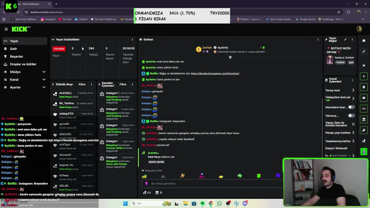Open WhatsApp from the Windows taskbar
This screenshot has height=208, width=370.
tap(219, 203)
